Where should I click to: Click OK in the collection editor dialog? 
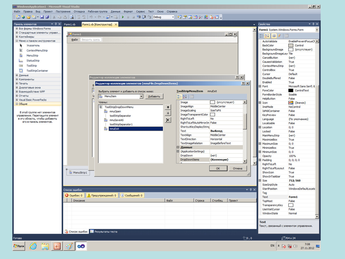218,168
